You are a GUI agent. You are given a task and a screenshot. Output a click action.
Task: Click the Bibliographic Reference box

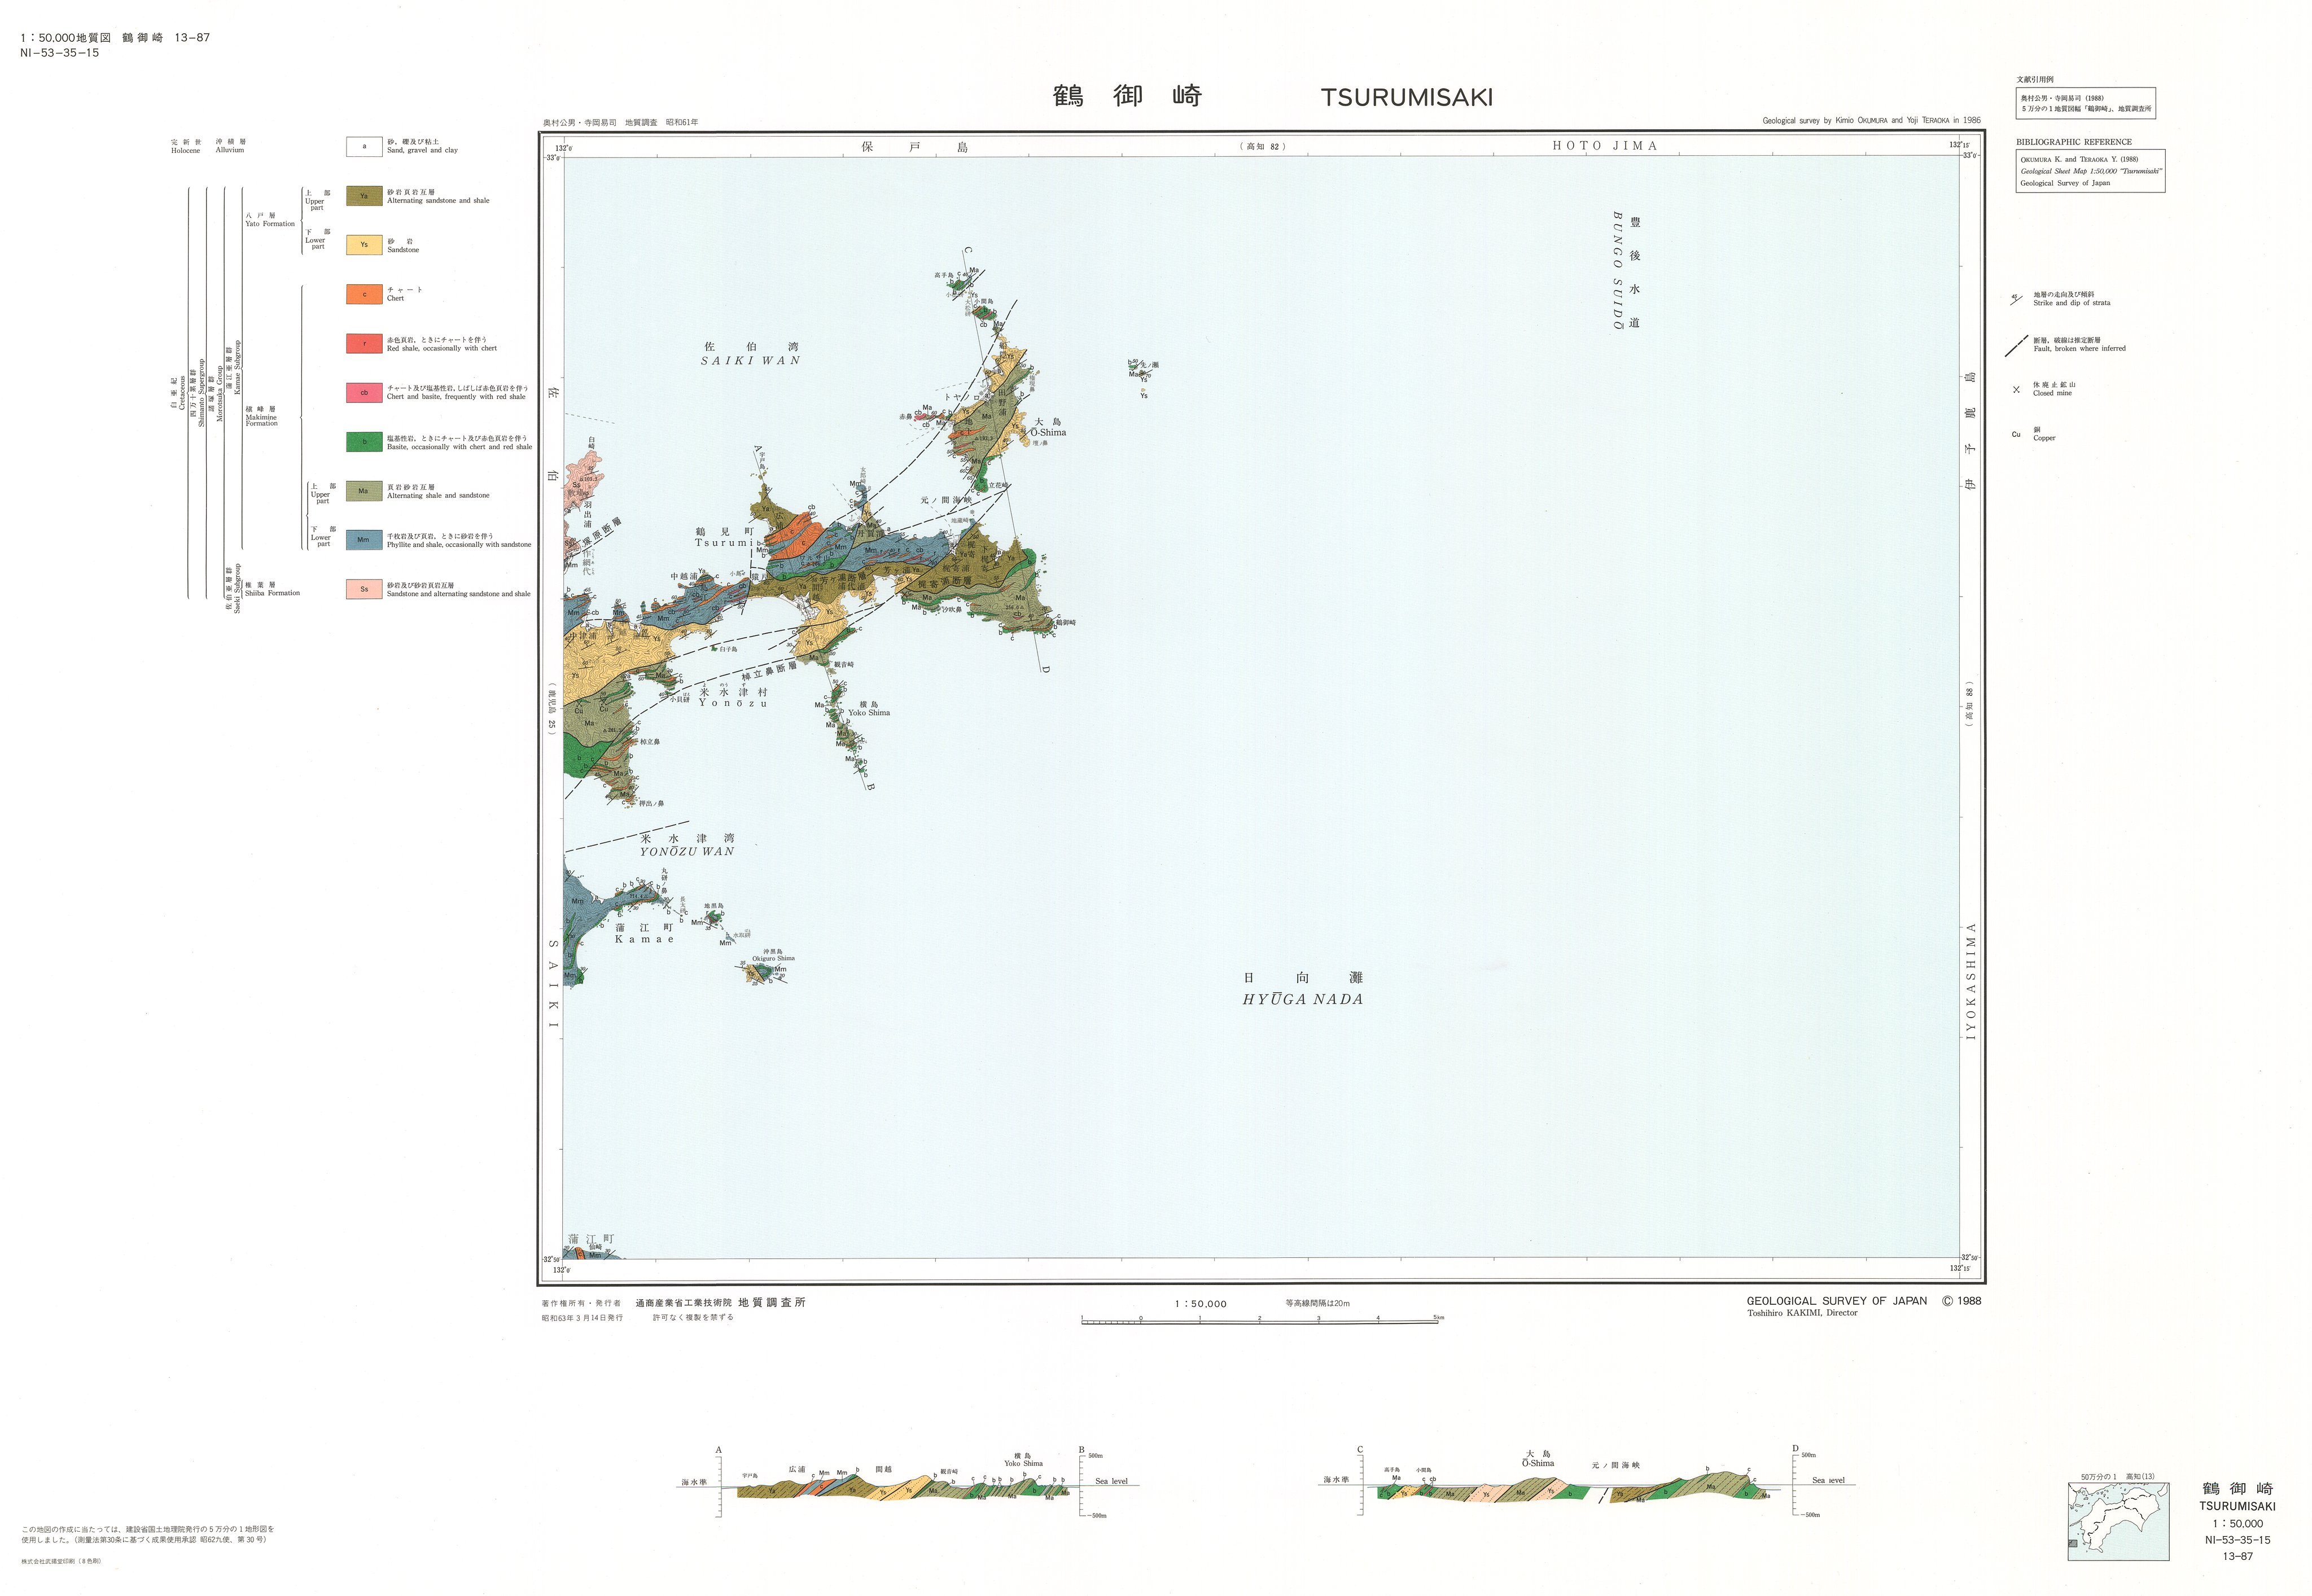coord(2090,171)
